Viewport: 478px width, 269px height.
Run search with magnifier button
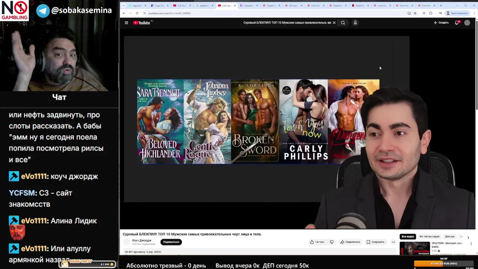[x=343, y=23]
